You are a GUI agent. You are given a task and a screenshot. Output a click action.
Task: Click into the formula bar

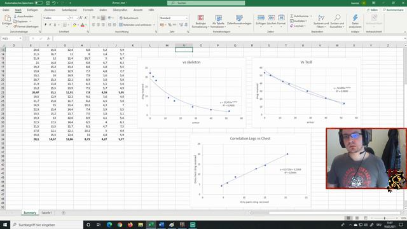click(228, 38)
